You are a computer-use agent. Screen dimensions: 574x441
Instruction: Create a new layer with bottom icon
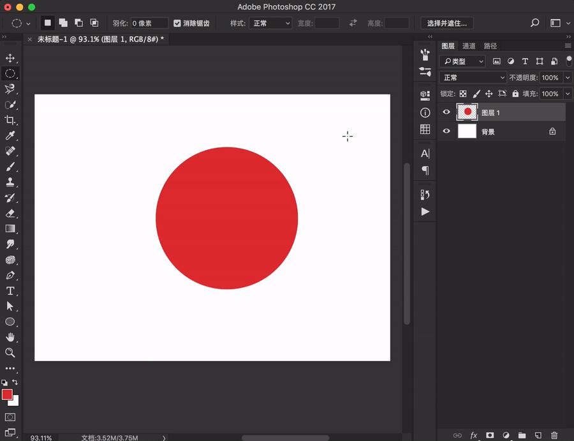tap(538, 435)
